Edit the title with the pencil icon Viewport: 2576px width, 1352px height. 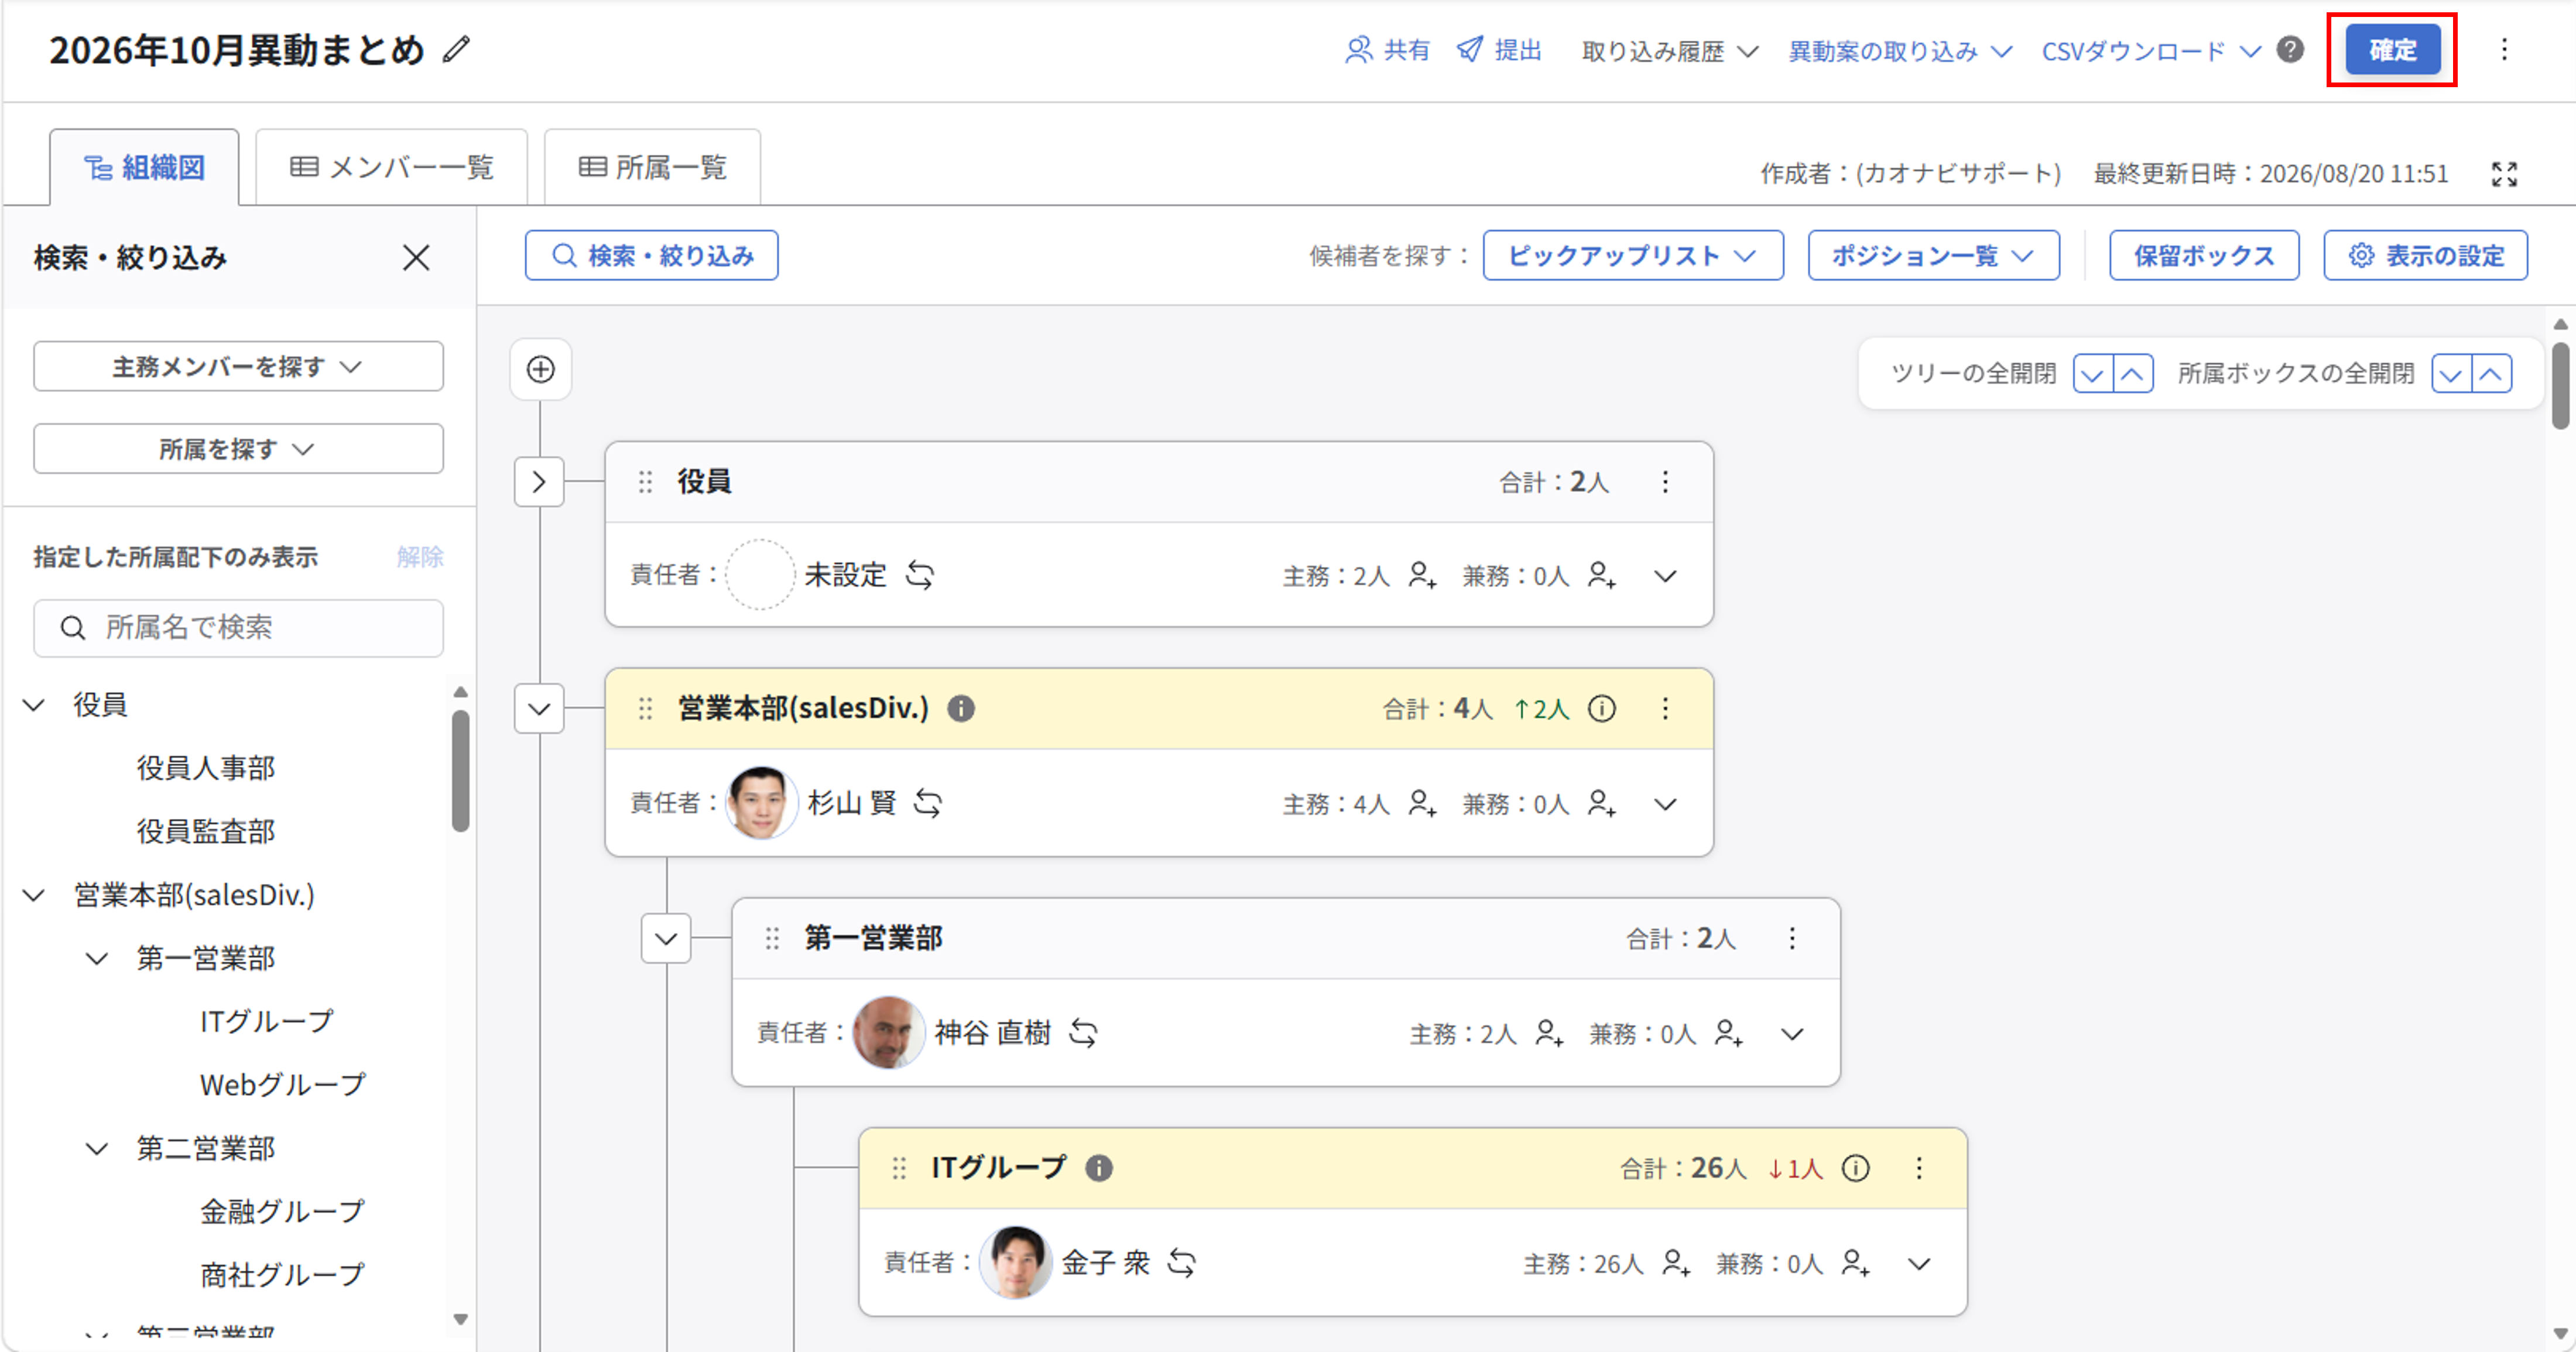click(x=456, y=49)
